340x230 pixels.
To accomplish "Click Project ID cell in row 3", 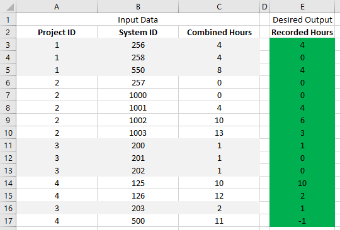I will [x=57, y=45].
